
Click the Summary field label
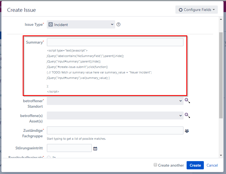pos(35,42)
